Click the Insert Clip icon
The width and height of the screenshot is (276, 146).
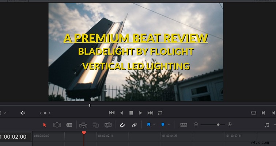coord(83,125)
